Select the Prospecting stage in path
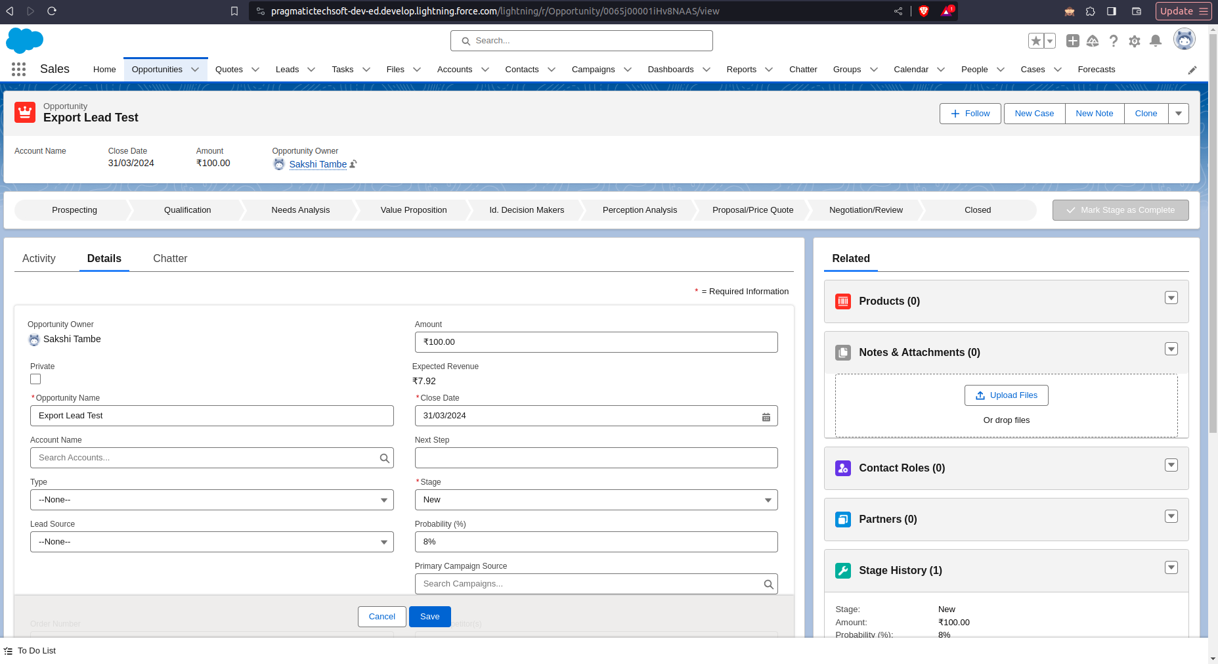The width and height of the screenshot is (1218, 664). [74, 210]
